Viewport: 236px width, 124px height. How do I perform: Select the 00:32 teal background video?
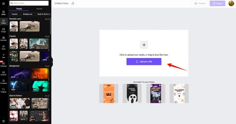40,86
